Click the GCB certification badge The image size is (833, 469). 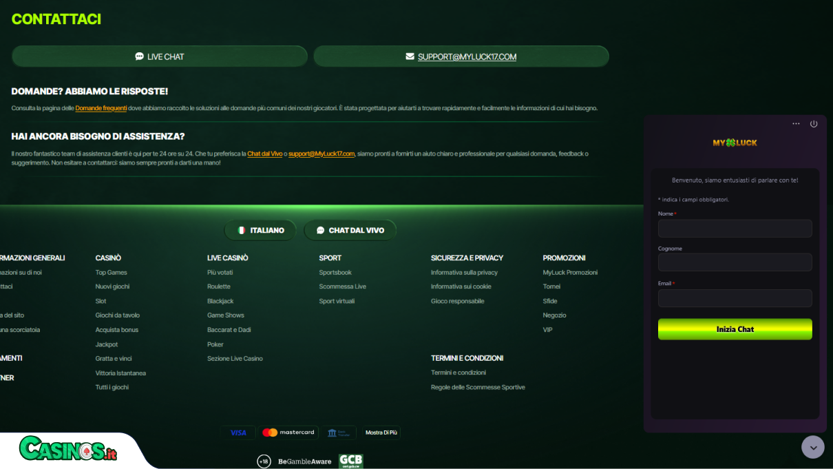(350, 461)
